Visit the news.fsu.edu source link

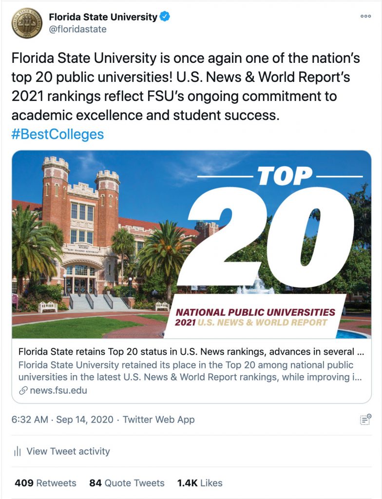[58, 390]
